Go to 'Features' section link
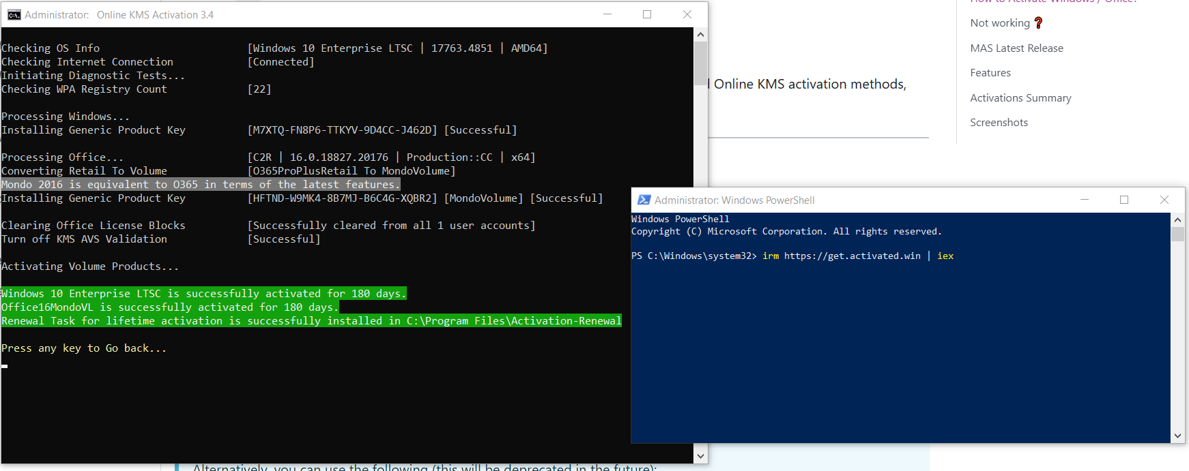Screen dimensions: 1189x471 coord(990,73)
